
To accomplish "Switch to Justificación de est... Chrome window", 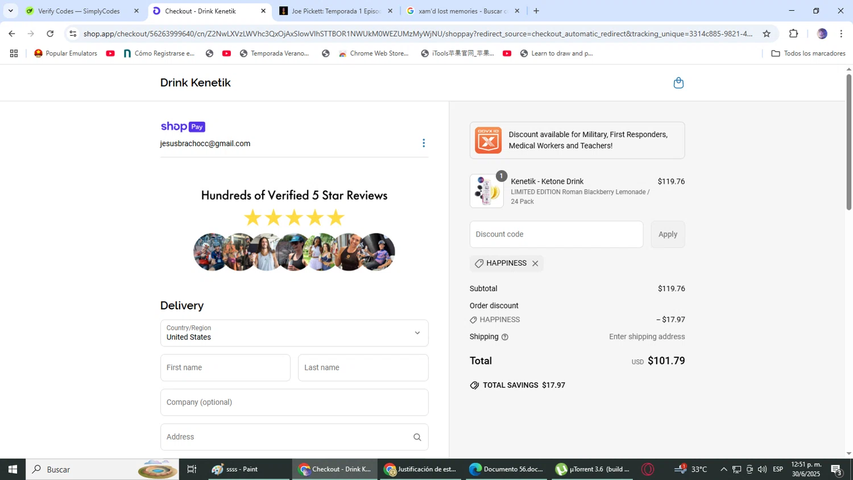I will (x=420, y=469).
